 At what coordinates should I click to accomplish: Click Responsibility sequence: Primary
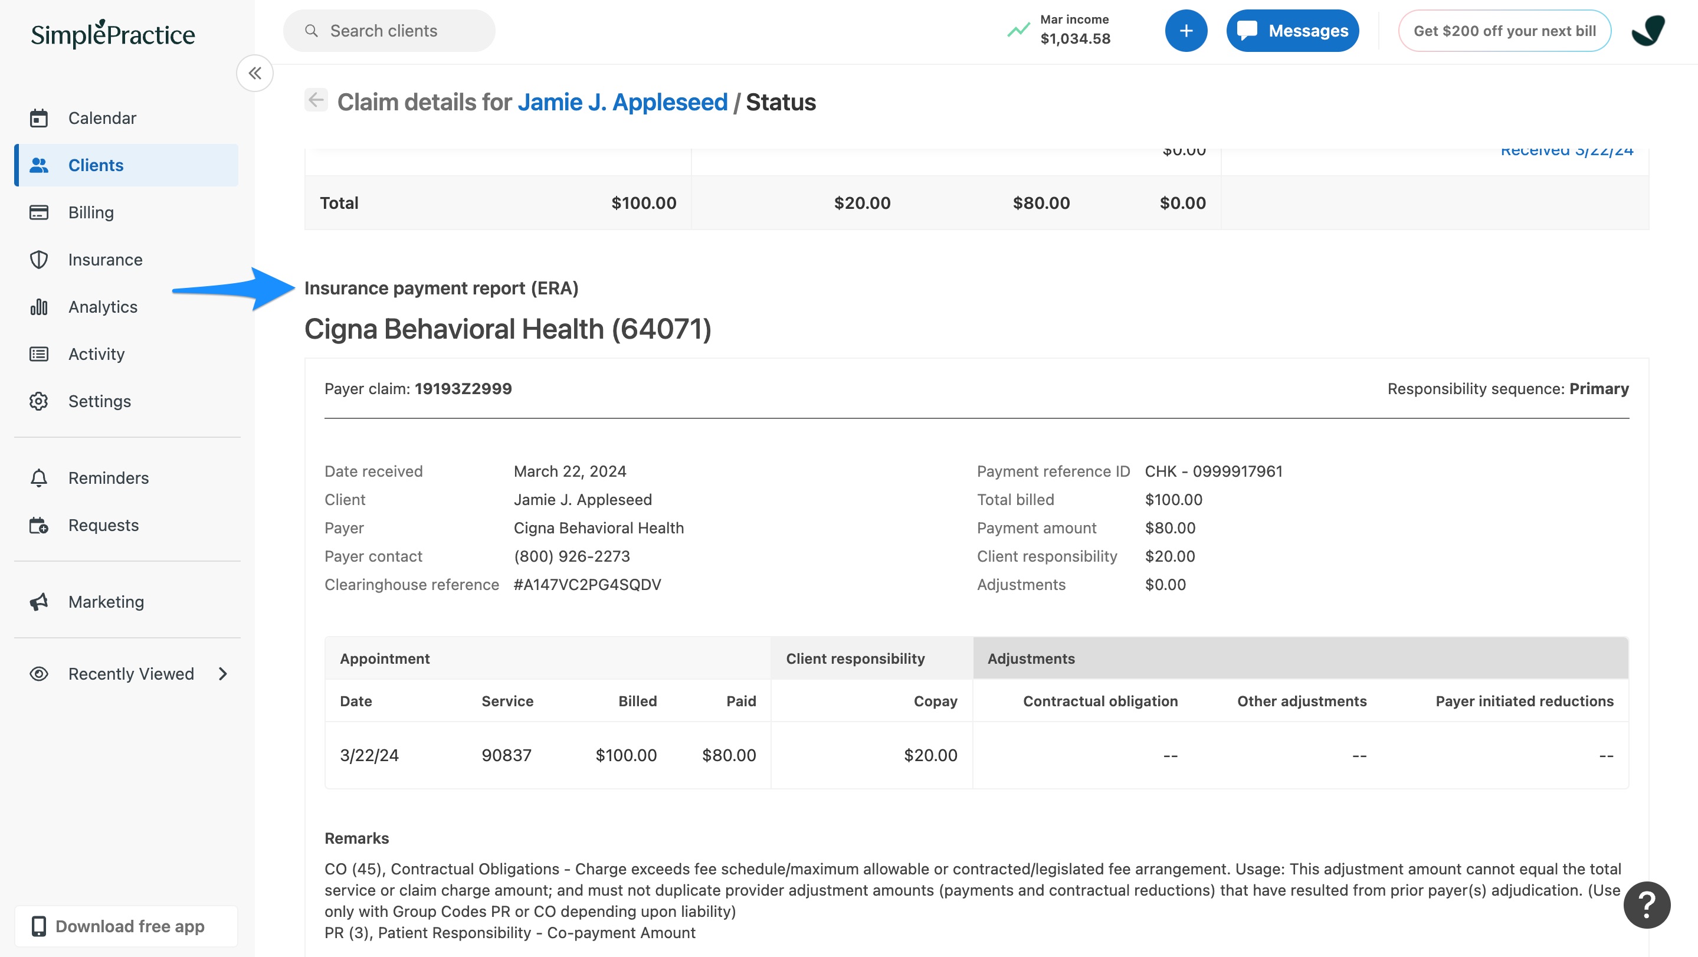(1508, 389)
